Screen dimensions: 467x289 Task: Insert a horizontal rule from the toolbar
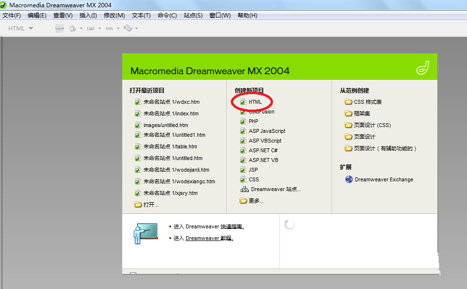click(60, 28)
